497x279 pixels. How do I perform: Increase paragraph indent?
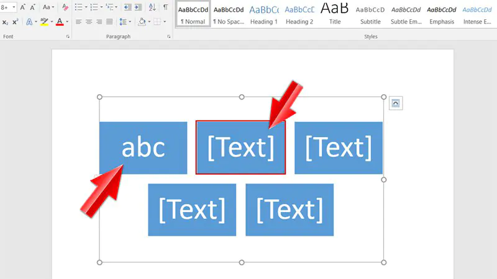(x=138, y=7)
